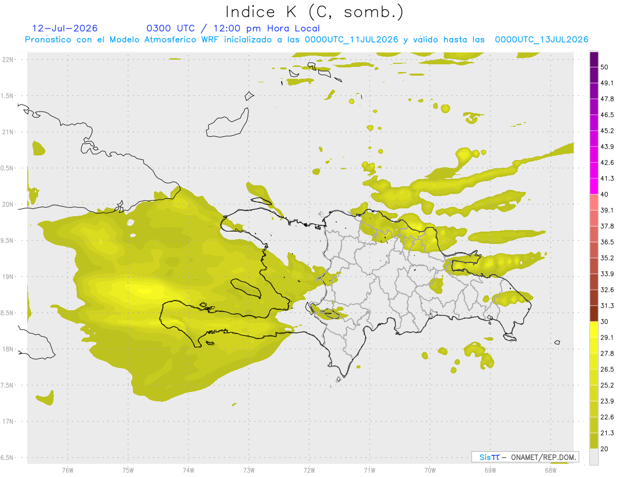Click the '68W' longitude axis label

550,469
